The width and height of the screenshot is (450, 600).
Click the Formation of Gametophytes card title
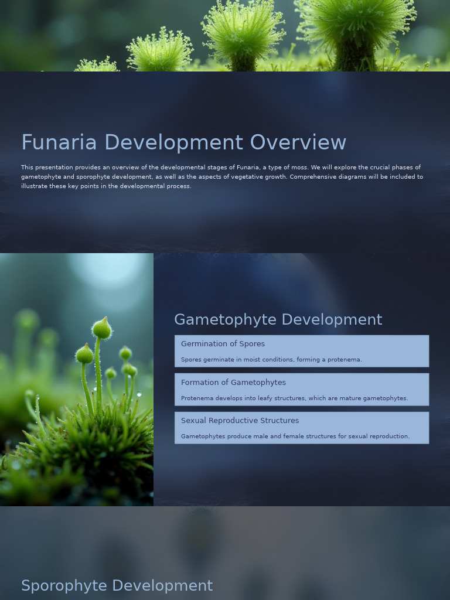click(233, 382)
